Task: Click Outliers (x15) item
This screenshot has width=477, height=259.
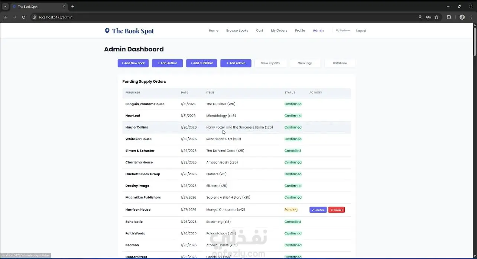Action: coord(216,174)
